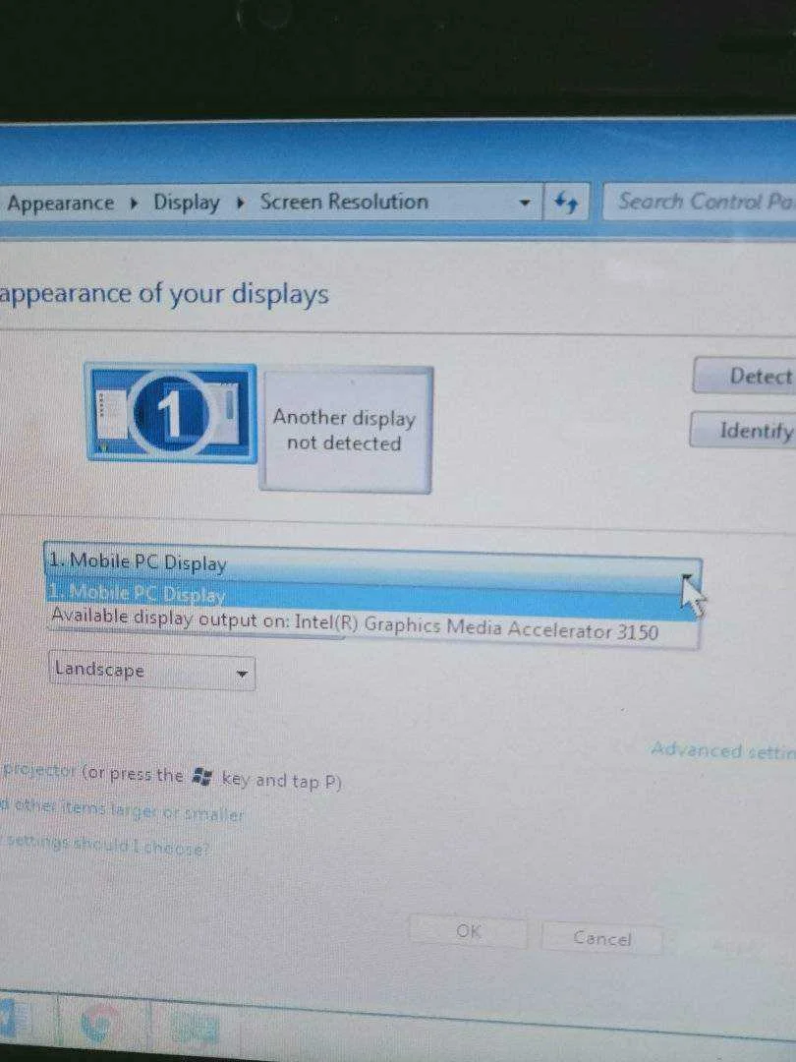Click the Detect button
The image size is (796, 1062).
tap(745, 376)
